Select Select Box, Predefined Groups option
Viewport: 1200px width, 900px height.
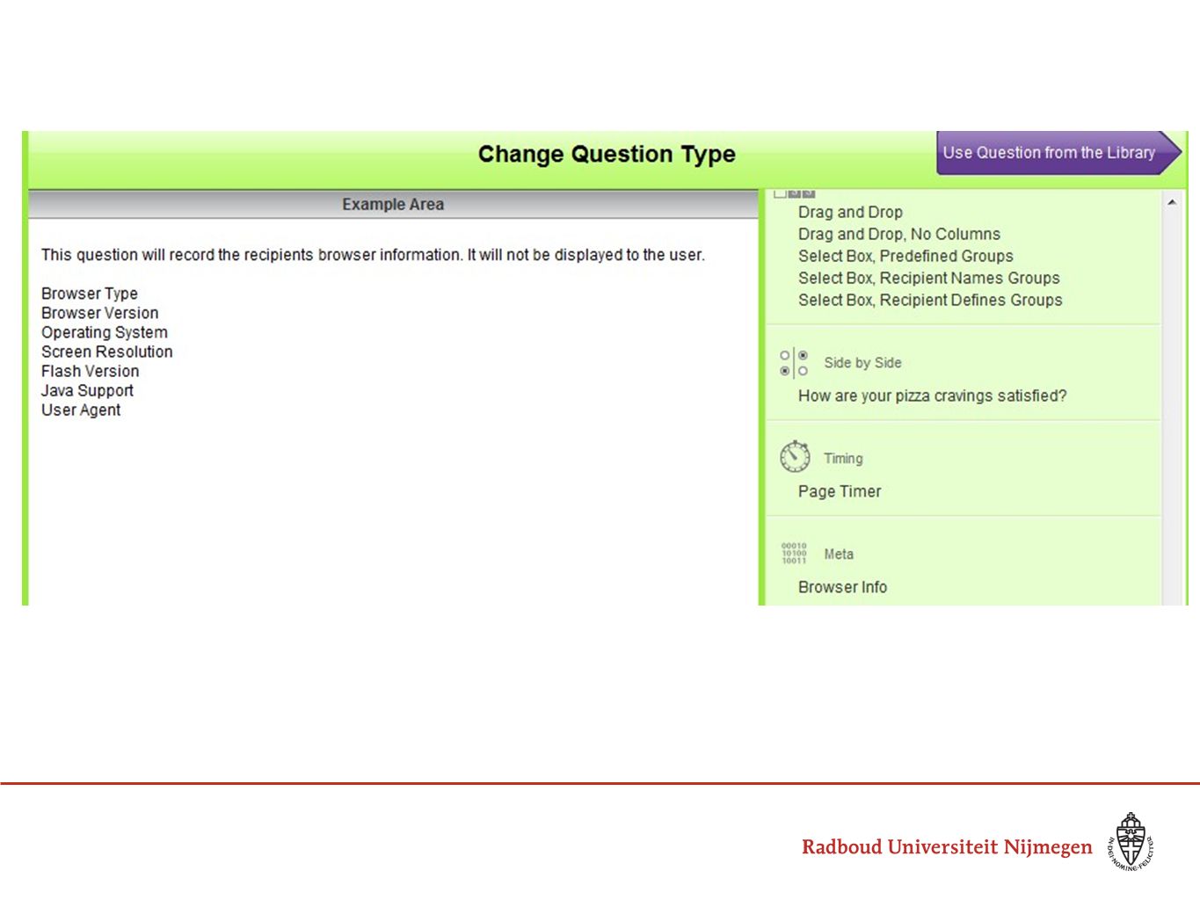coord(905,256)
